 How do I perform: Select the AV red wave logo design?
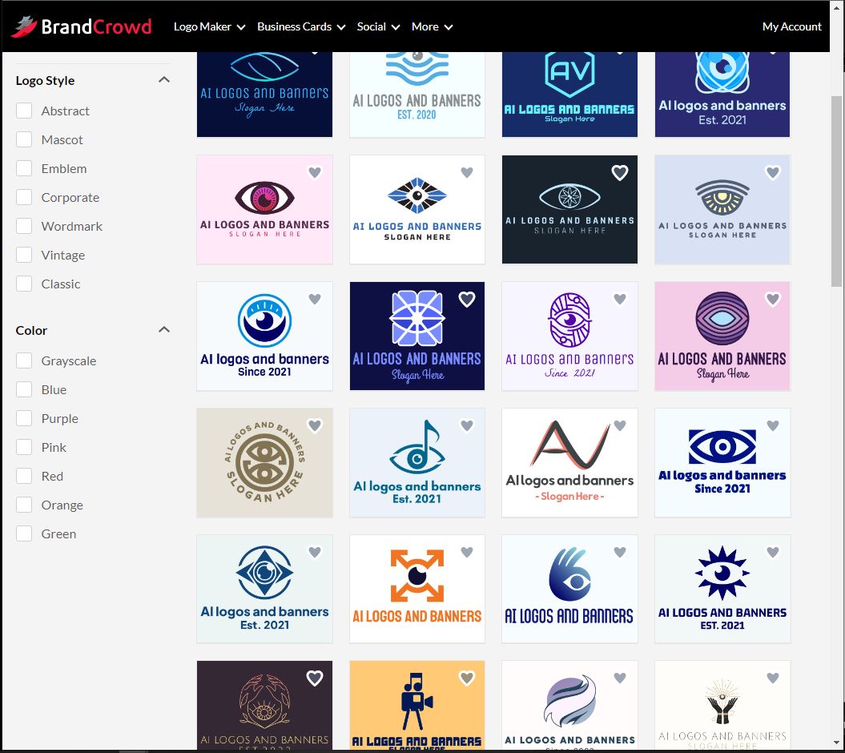(569, 462)
